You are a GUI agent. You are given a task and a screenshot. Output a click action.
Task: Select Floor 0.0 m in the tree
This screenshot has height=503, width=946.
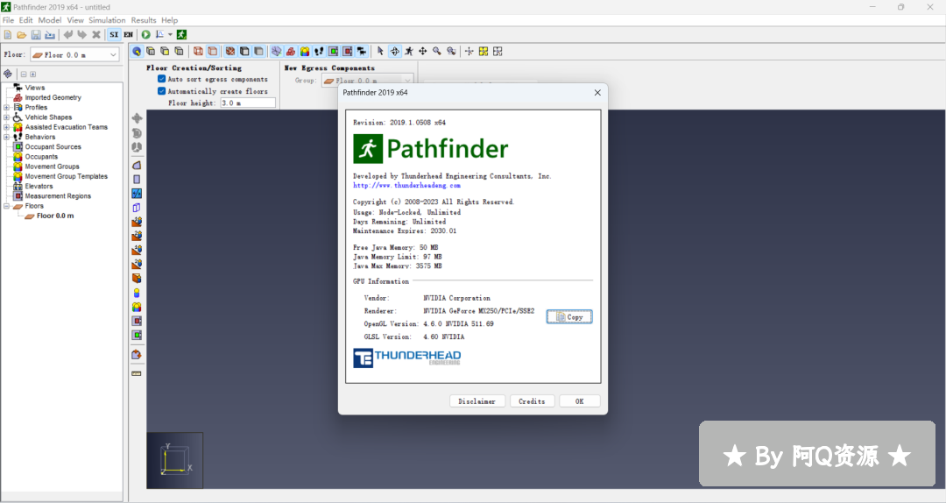54,216
